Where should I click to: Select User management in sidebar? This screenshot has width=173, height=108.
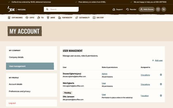(x=30, y=66)
